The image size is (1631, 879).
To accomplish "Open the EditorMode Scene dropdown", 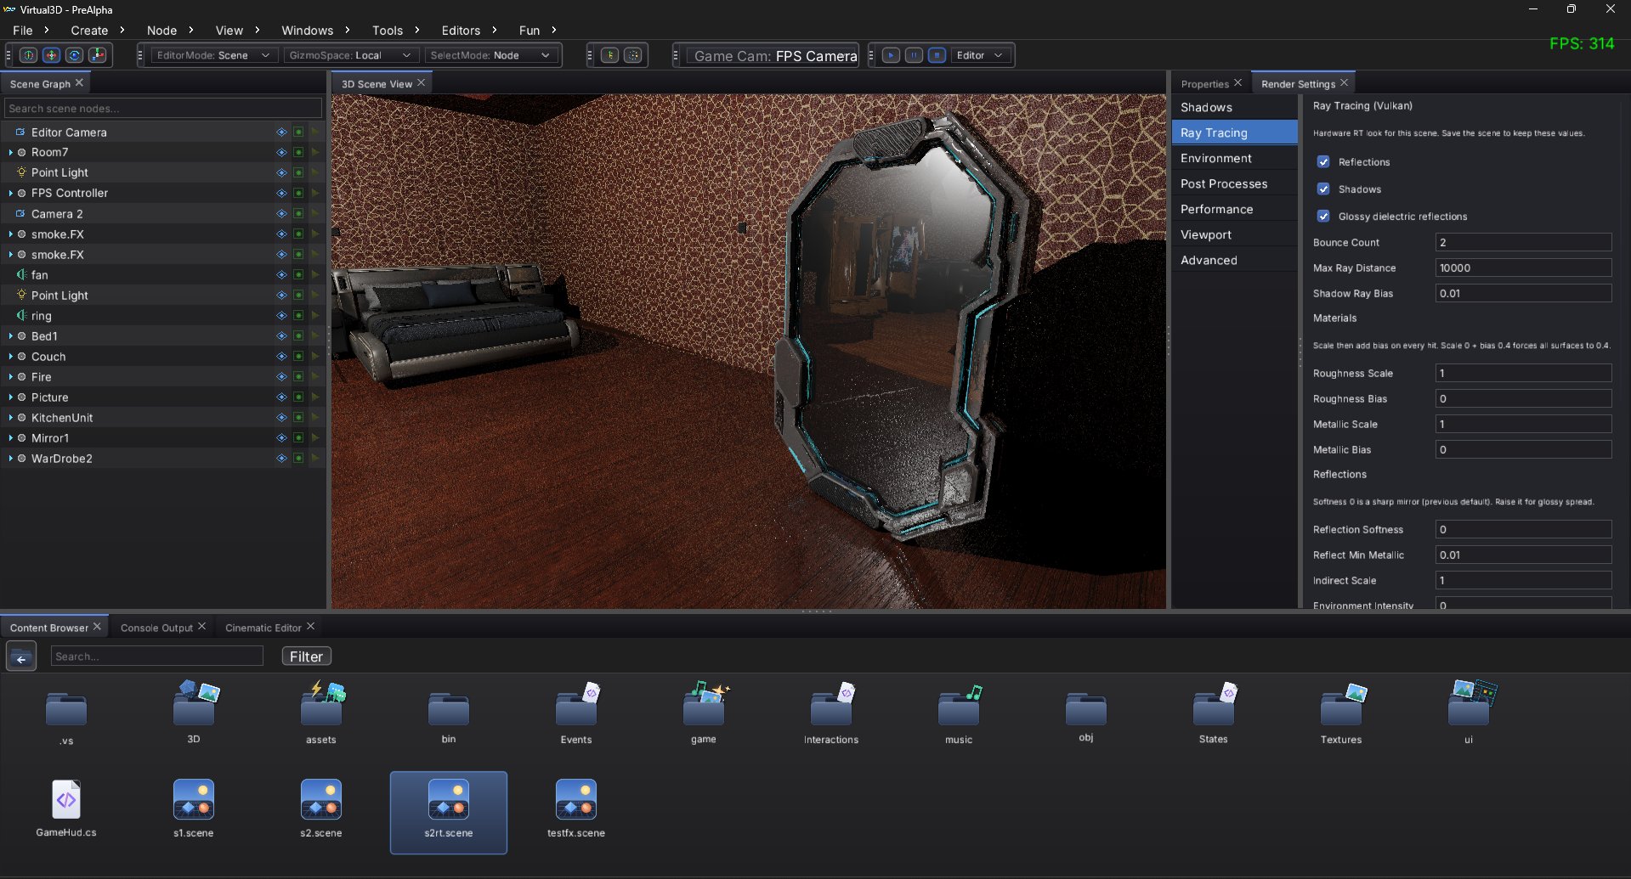I will tap(214, 55).
